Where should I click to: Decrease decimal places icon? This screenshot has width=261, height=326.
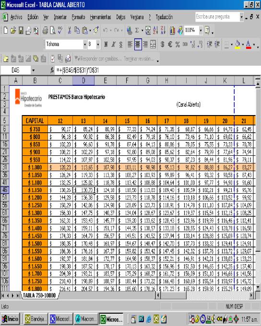tap(200, 44)
